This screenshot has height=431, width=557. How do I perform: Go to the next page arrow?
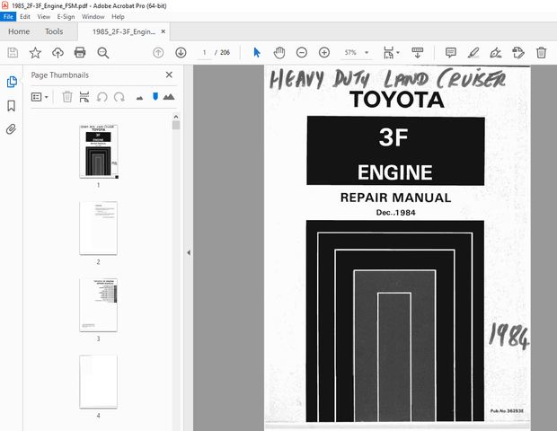coord(181,53)
